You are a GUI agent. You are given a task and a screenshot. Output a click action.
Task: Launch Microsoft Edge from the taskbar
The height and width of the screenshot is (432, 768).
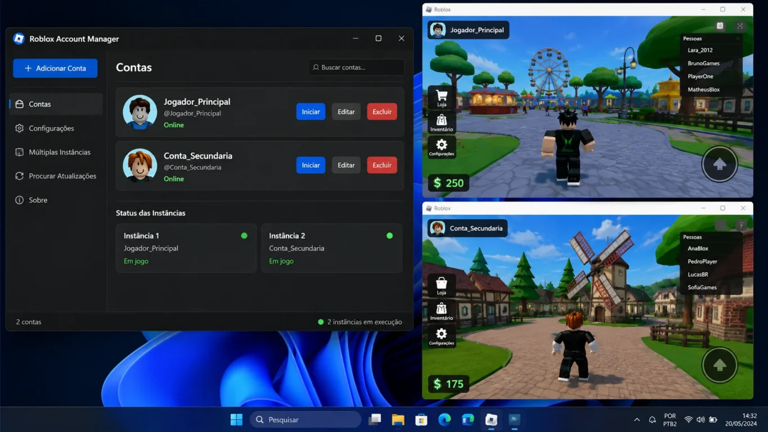(444, 420)
